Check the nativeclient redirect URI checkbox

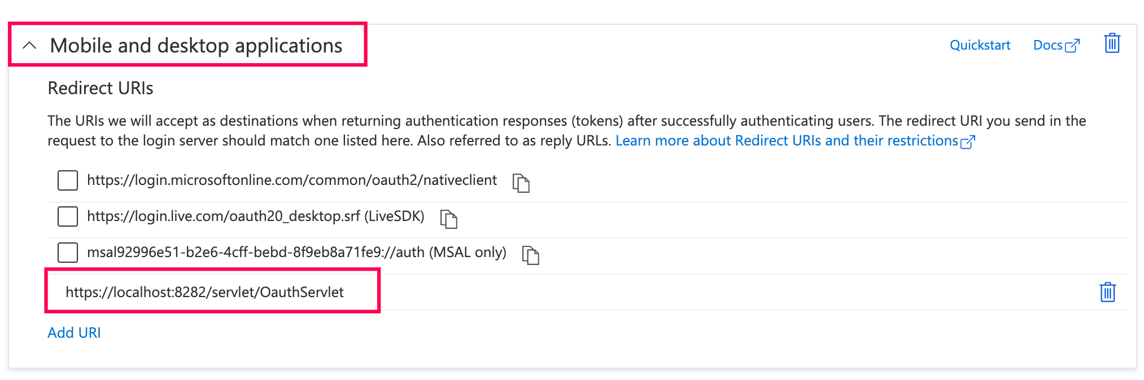[68, 180]
